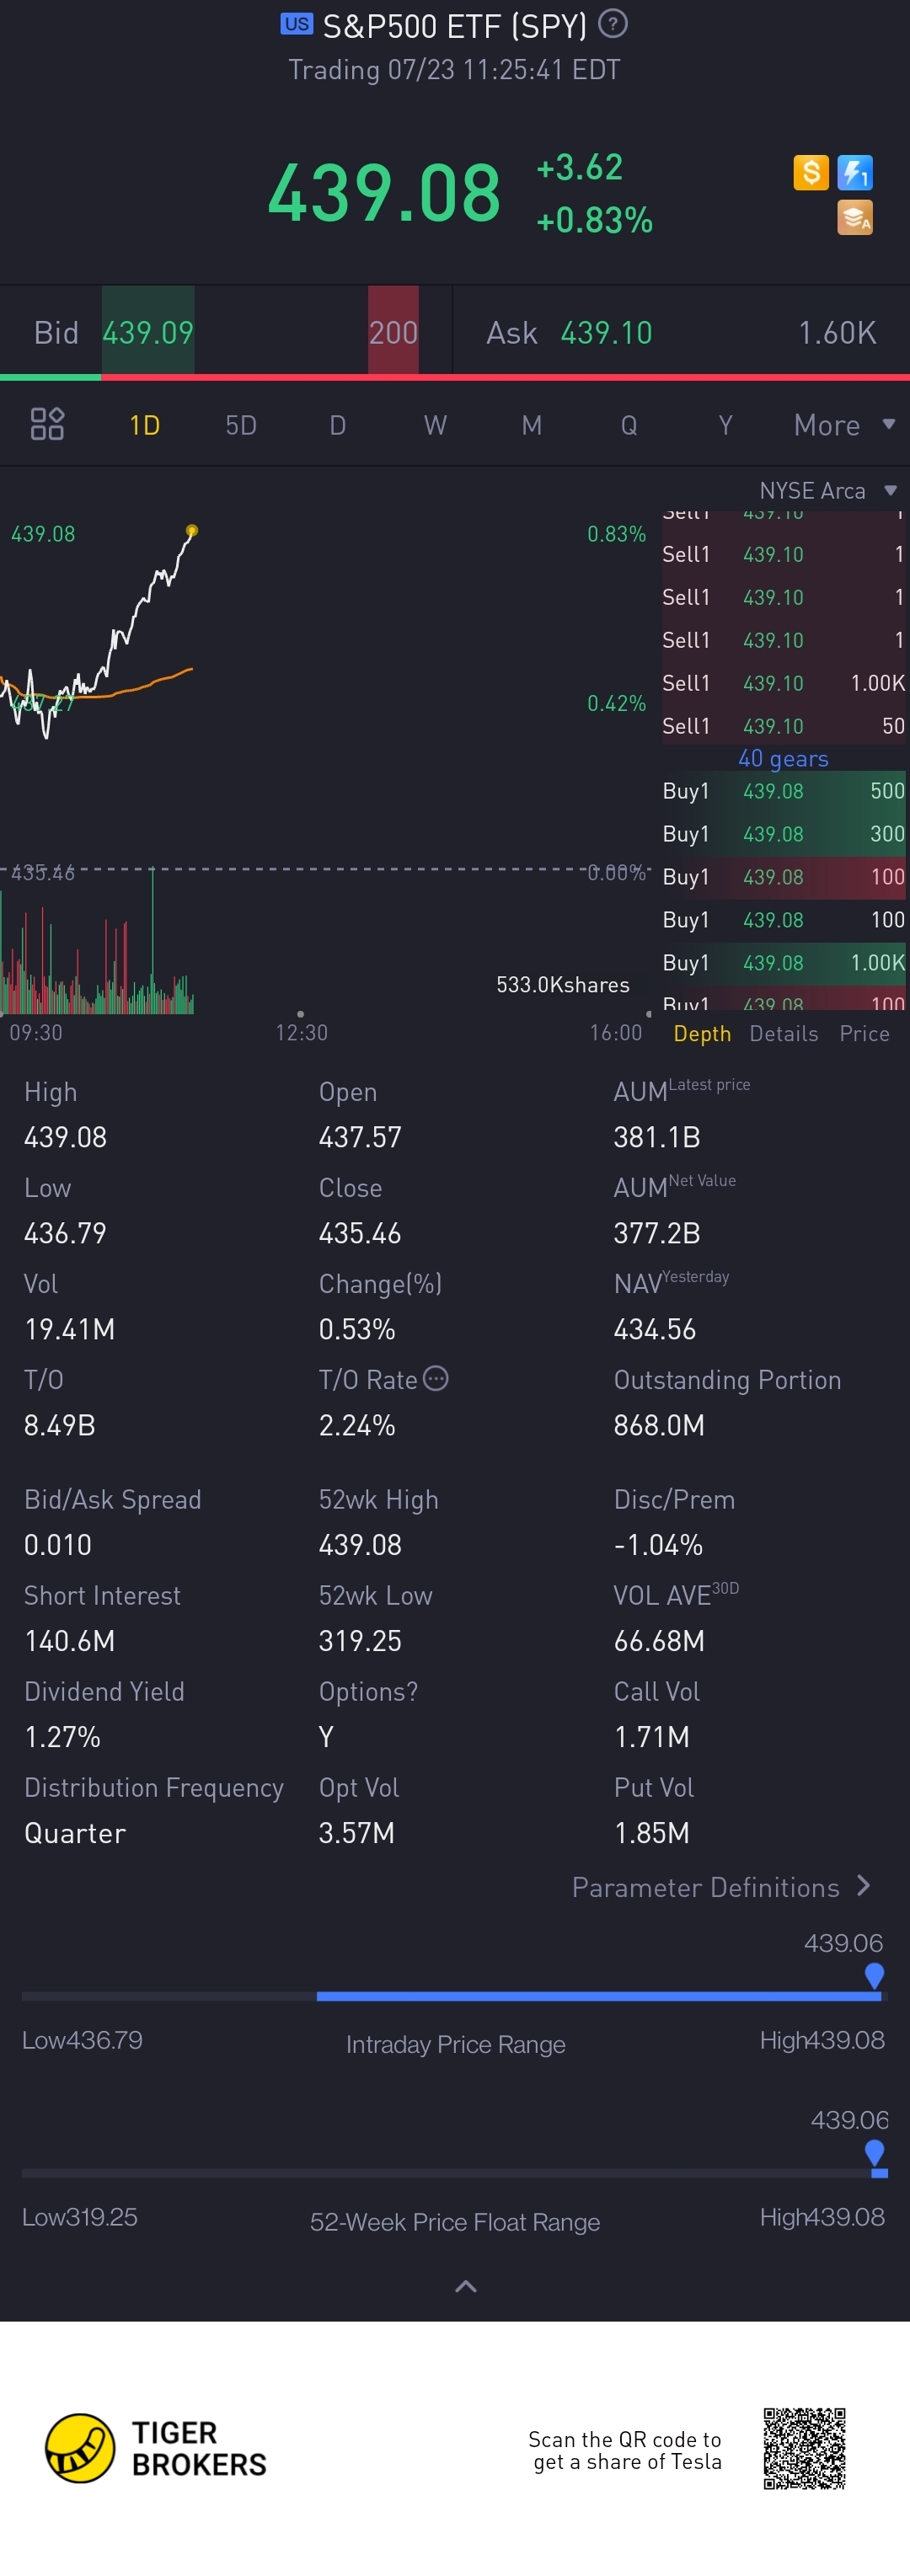
Task: Tap the Change(%) value 0.53%
Action: (x=357, y=1329)
